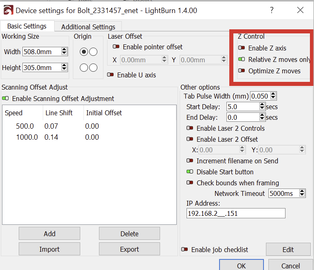
Task: Toggle Enable Scanning Offset Adjustment switch
Action: (5, 98)
